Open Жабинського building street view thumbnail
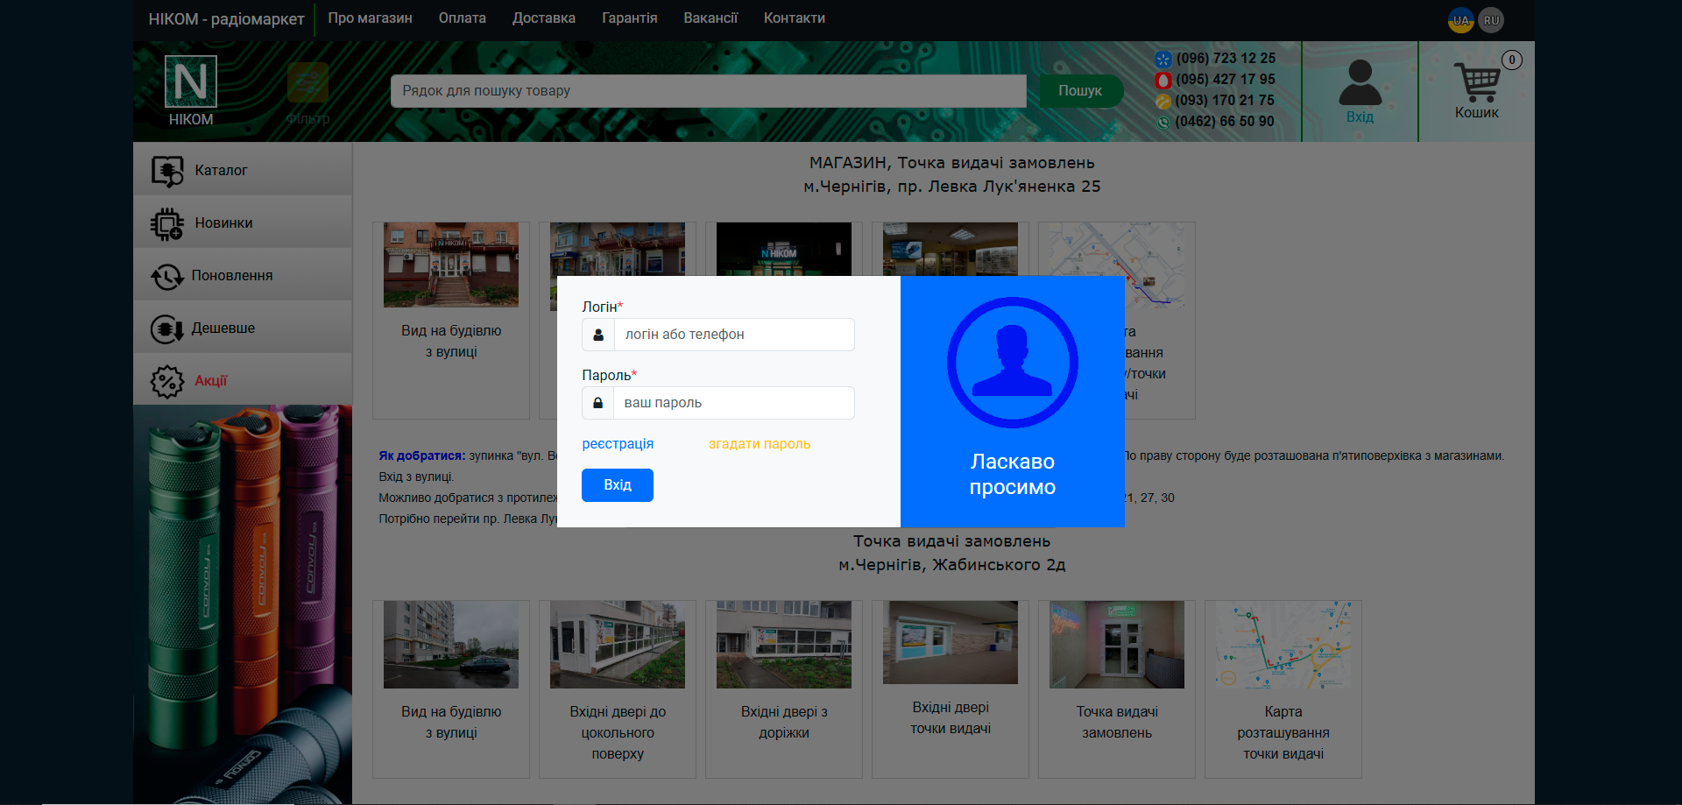Image resolution: width=1682 pixels, height=805 pixels. coord(451,645)
